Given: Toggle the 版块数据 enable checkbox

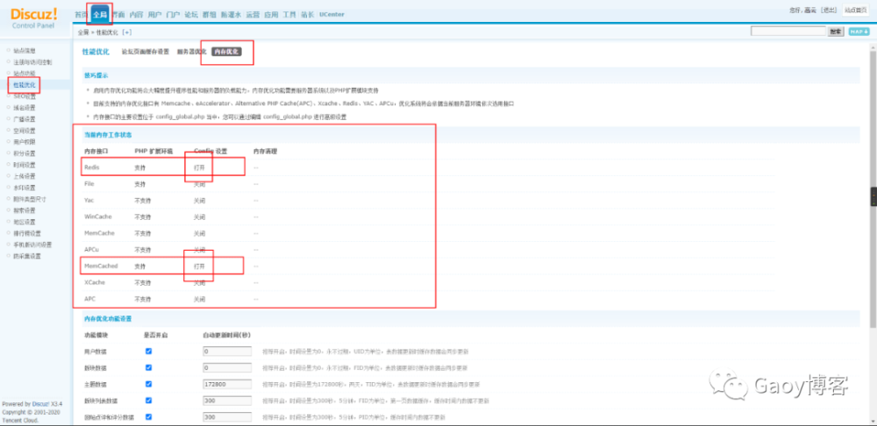Looking at the screenshot, I should click(x=149, y=367).
